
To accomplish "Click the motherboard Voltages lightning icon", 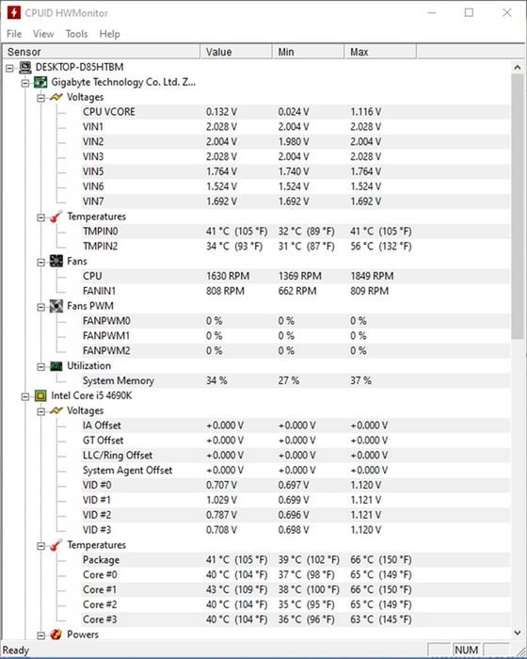I will pyautogui.click(x=56, y=97).
